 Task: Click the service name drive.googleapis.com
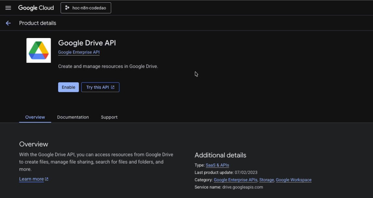click(243, 187)
